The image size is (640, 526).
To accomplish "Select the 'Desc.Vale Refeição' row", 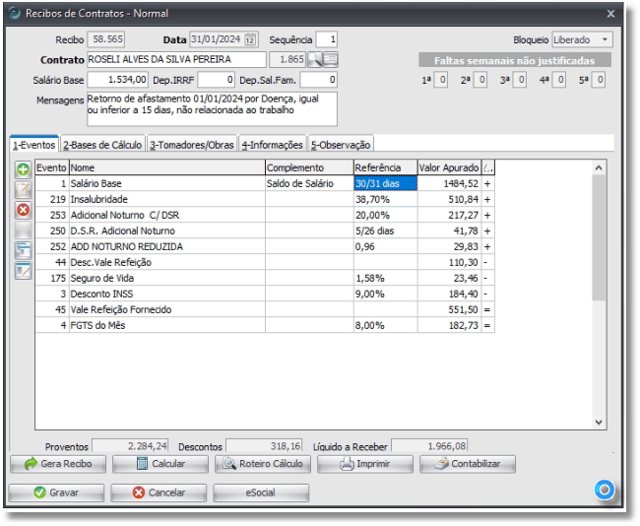I will point(265,262).
